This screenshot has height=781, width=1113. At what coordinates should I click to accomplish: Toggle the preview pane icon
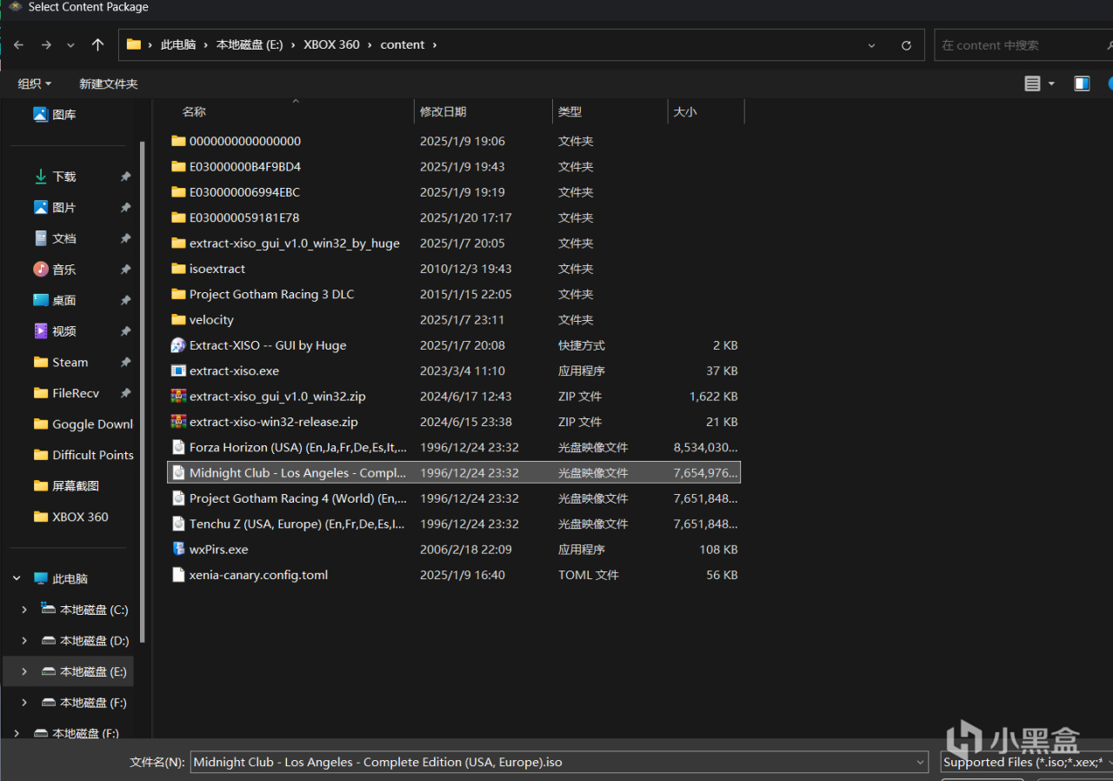click(x=1082, y=83)
